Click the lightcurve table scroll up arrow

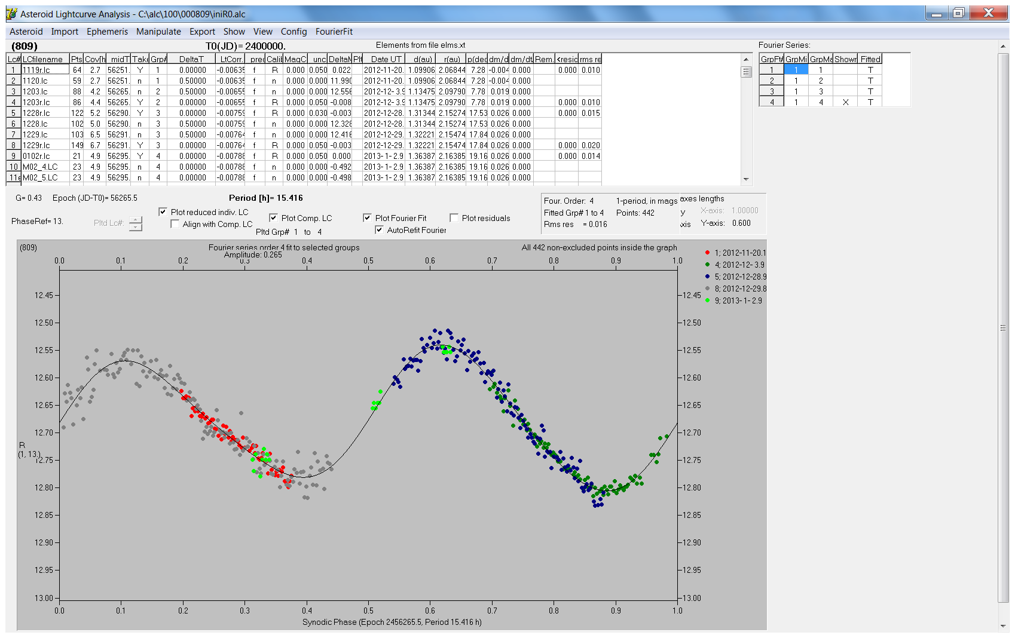click(745, 59)
